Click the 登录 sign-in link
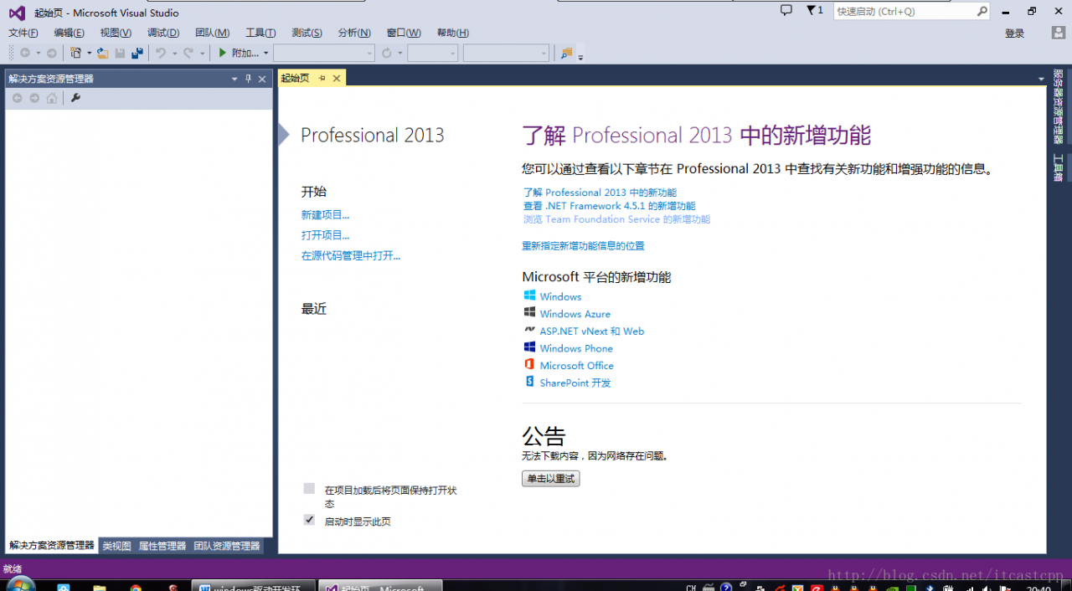This screenshot has width=1072, height=591. (x=1014, y=33)
